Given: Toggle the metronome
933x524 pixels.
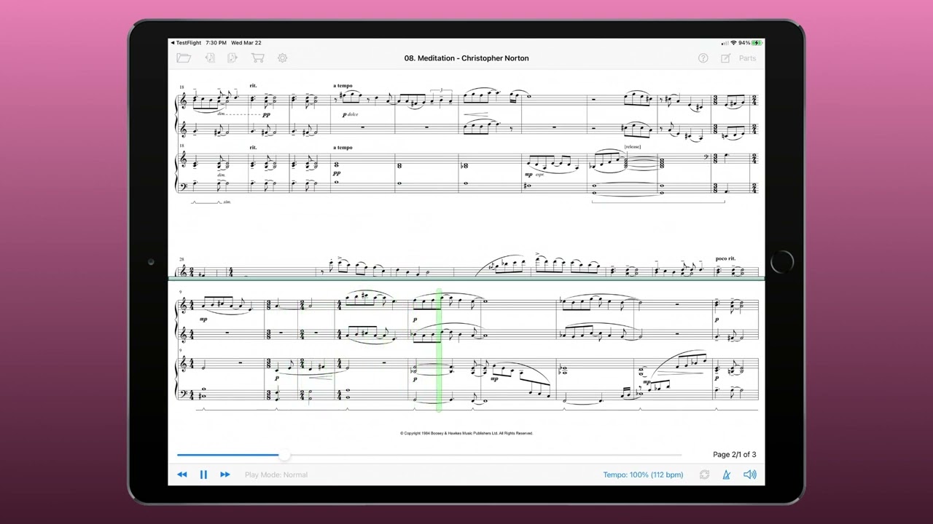Looking at the screenshot, I should (x=726, y=475).
